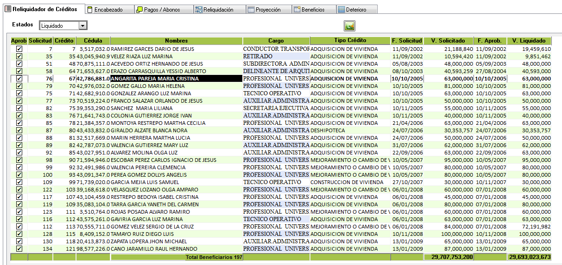Select the Gomez Gallo Maria Helena row
This screenshot has height=265, width=562.
(x=148, y=86)
